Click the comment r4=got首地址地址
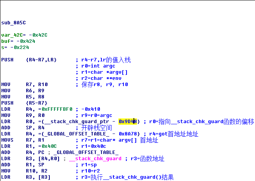 coord(174,134)
